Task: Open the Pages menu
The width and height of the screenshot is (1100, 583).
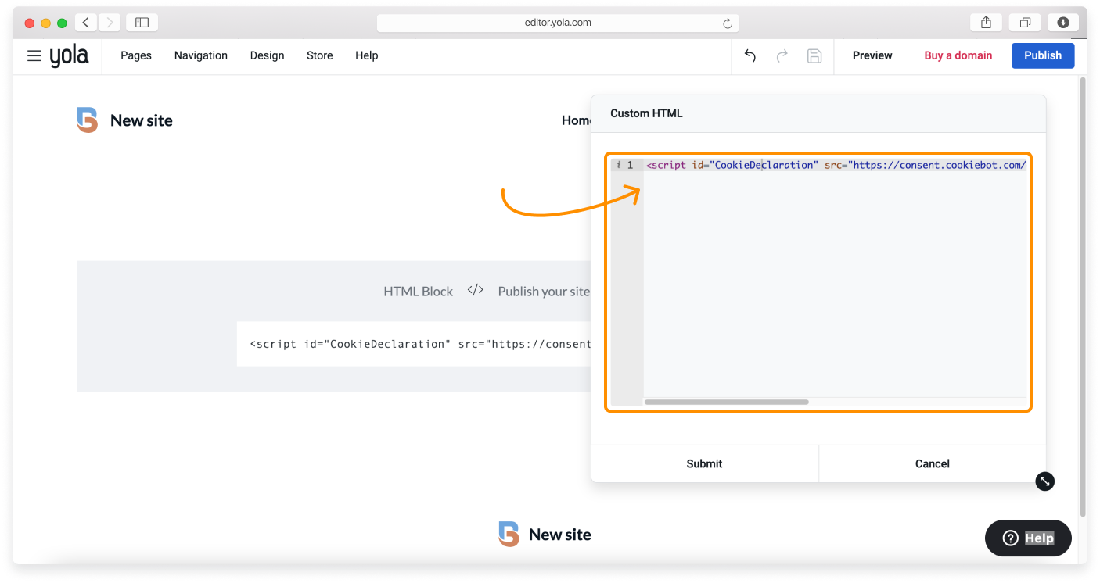Action: pyautogui.click(x=136, y=55)
